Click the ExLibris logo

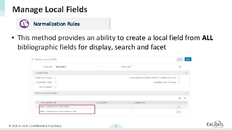point(215,124)
